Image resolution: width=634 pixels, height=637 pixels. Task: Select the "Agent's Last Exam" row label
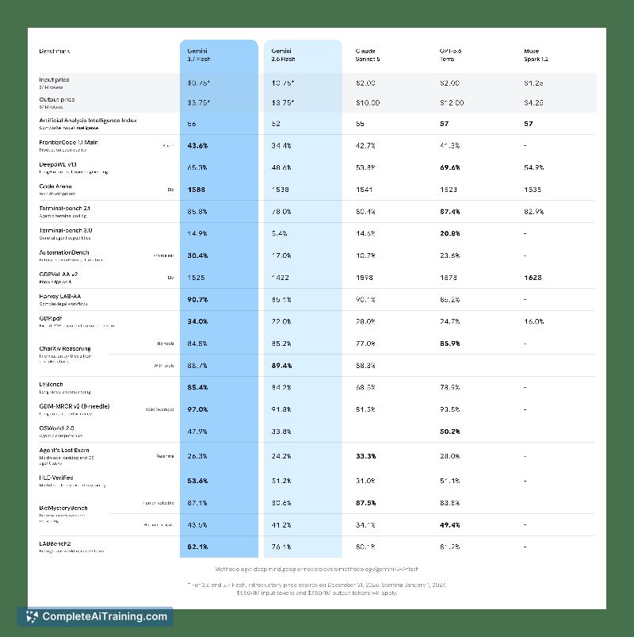(x=64, y=450)
